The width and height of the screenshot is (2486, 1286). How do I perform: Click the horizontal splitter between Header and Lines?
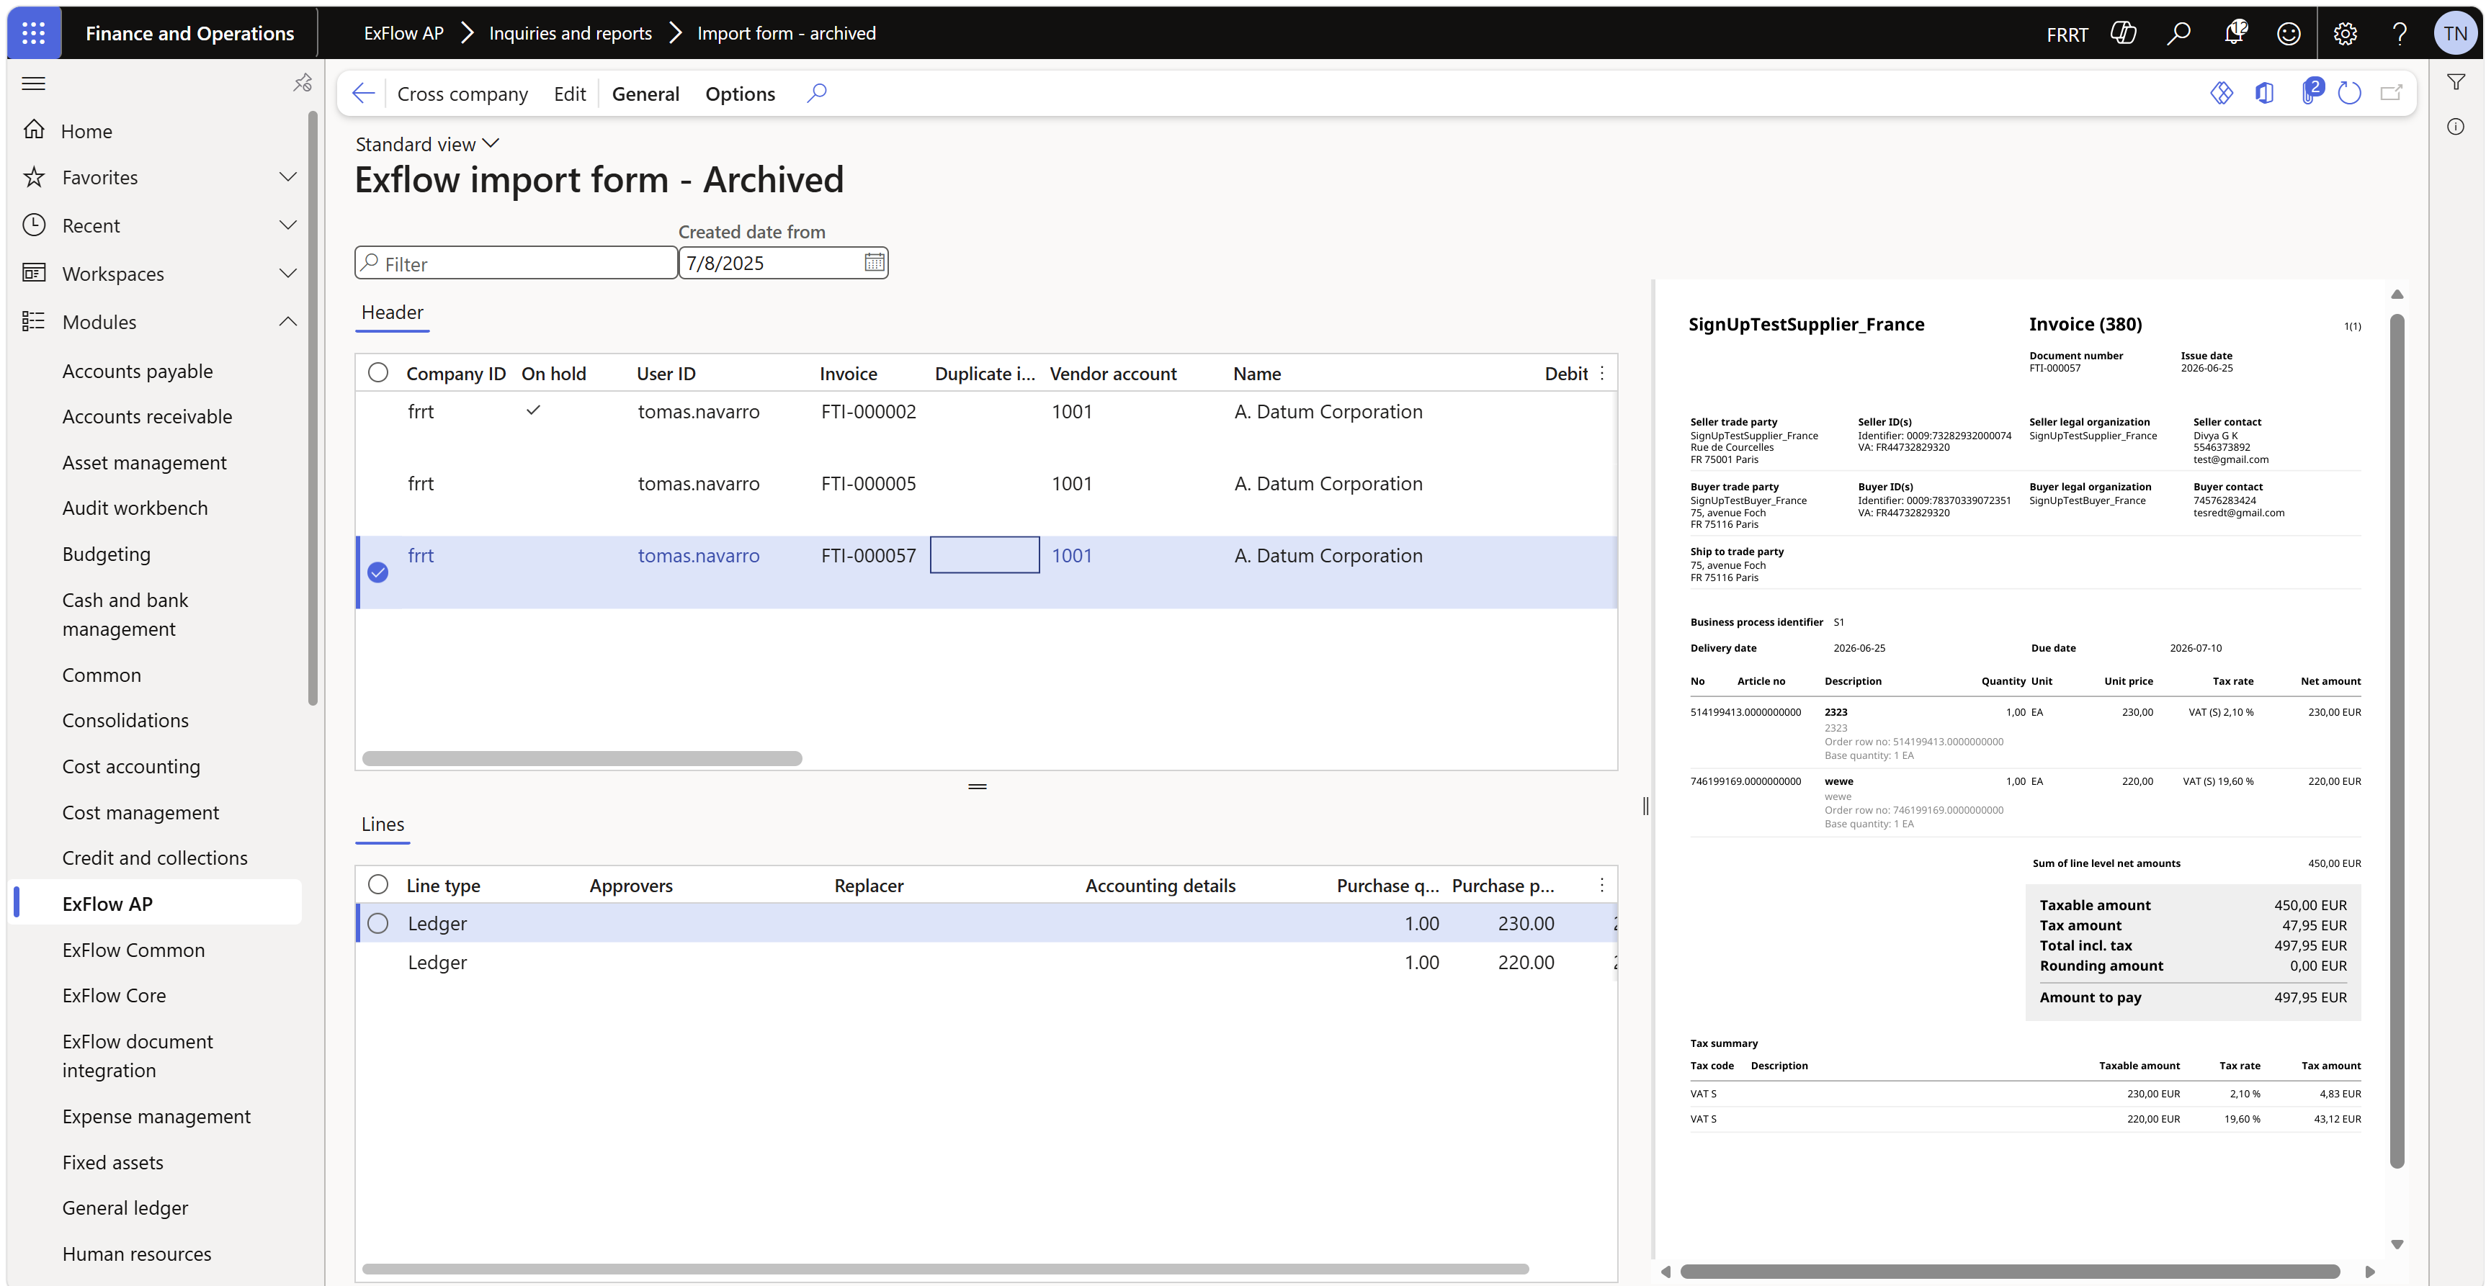tap(978, 786)
